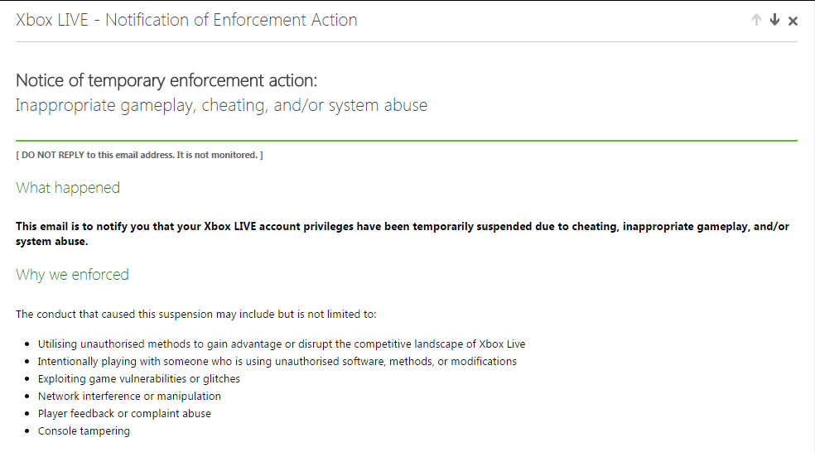Close the email reading pane
The height and width of the screenshot is (452, 815).
tap(793, 21)
